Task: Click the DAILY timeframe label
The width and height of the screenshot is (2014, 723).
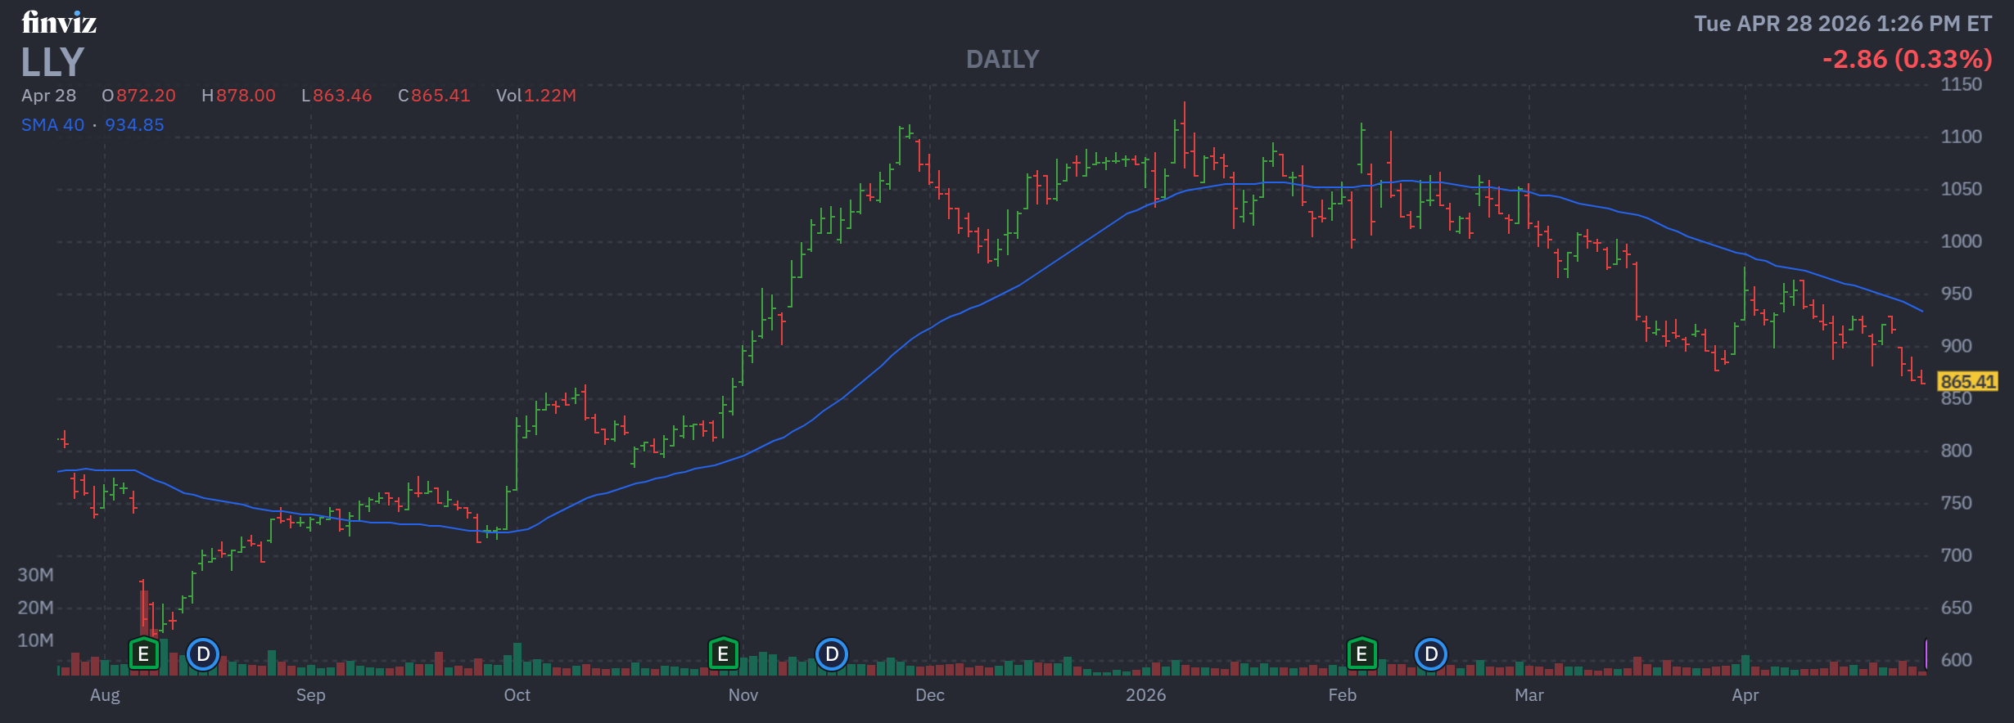Action: (x=1002, y=60)
